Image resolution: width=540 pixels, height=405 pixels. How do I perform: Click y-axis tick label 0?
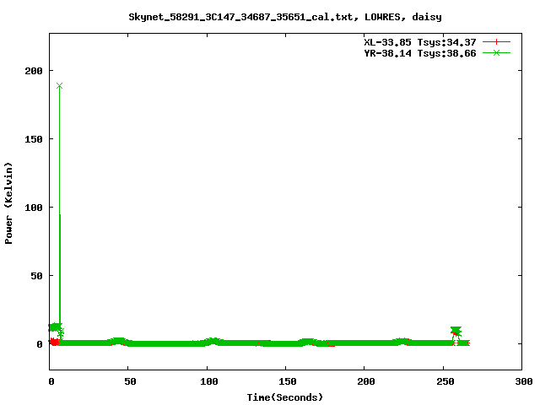tap(40, 344)
